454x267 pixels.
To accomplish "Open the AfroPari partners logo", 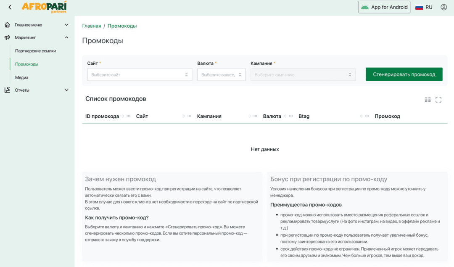I will pyautogui.click(x=44, y=7).
